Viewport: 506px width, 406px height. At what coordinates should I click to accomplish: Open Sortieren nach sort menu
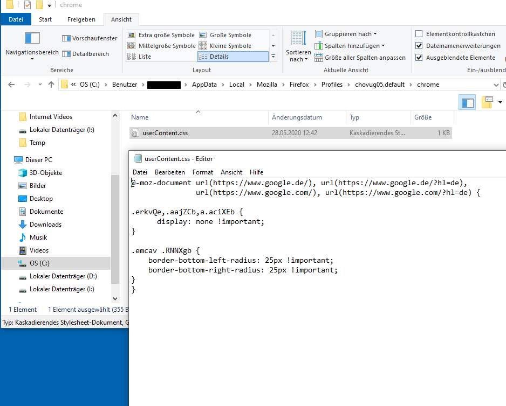pyautogui.click(x=298, y=46)
